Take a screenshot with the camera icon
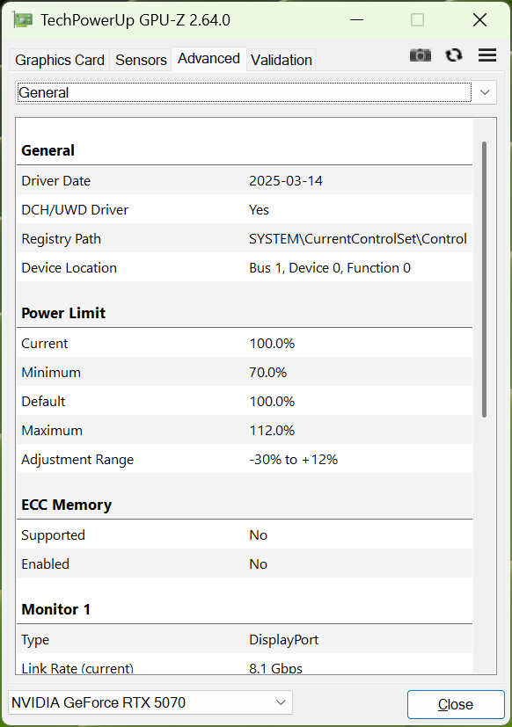 point(421,55)
